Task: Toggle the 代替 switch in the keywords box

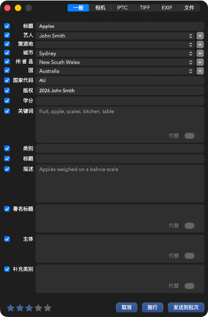Action: (x=189, y=136)
